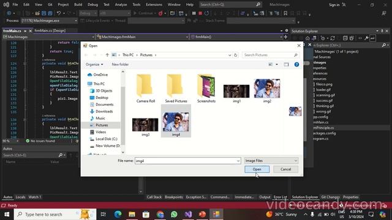Select fileico.png in Solution Explorer

point(324,84)
